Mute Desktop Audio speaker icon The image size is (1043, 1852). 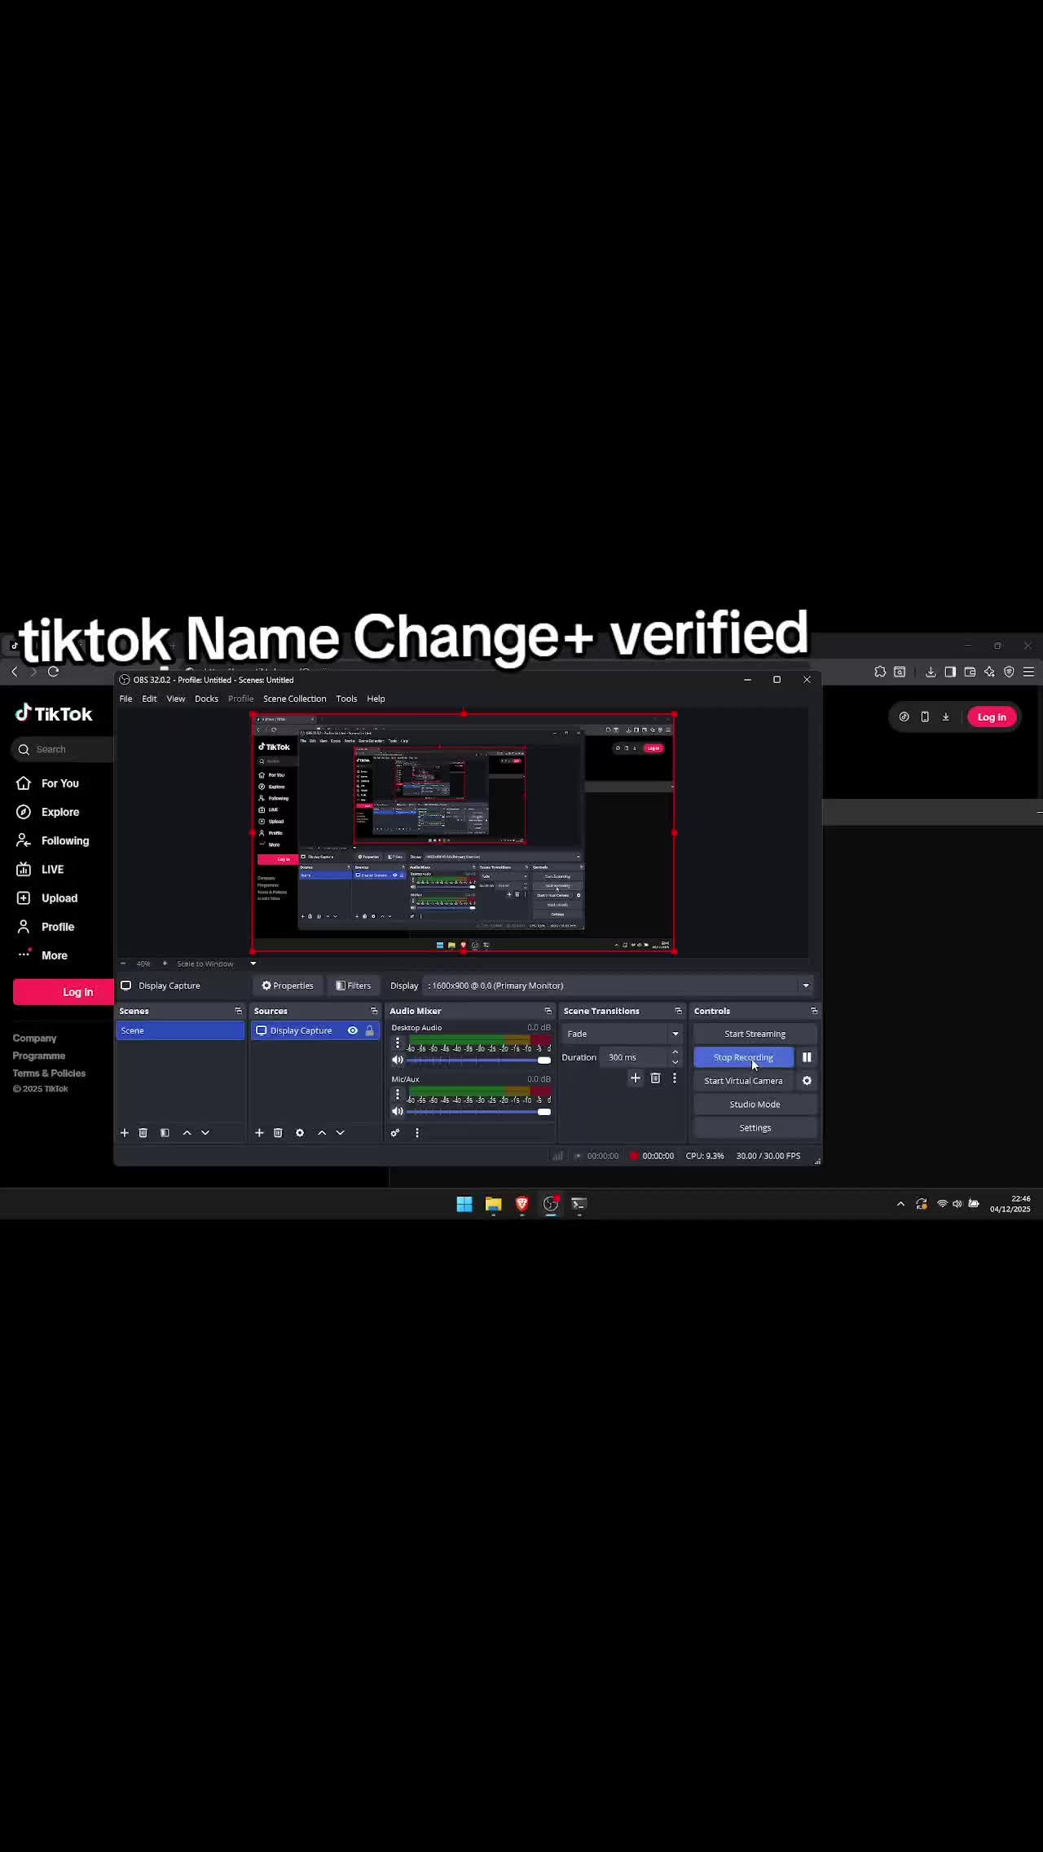(398, 1060)
